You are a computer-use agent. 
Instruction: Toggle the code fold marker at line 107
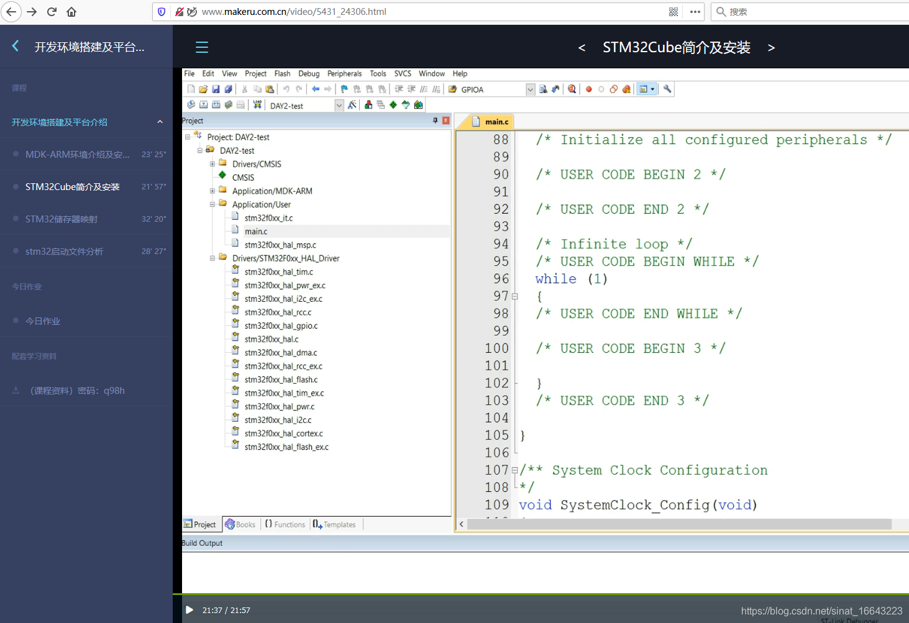pos(514,470)
